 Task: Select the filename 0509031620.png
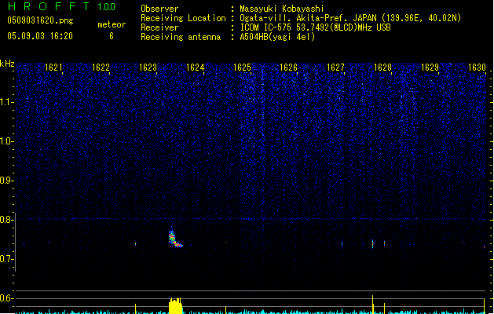tap(40, 20)
